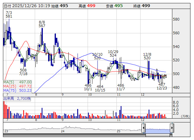Image resolution: width=194 pixels, height=140 pixels.
Task: Click the 終値 499 closing price
Action: (x=142, y=6)
